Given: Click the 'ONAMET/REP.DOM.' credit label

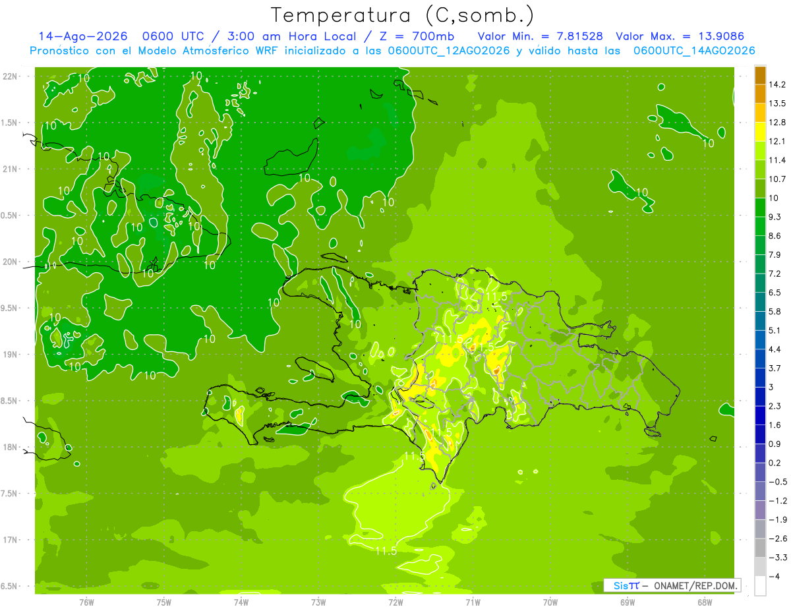Looking at the screenshot, I should pyautogui.click(x=694, y=585).
